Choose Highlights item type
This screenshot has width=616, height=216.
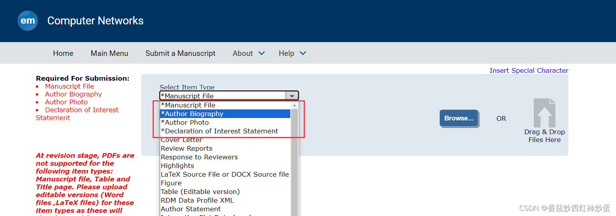(x=225, y=166)
